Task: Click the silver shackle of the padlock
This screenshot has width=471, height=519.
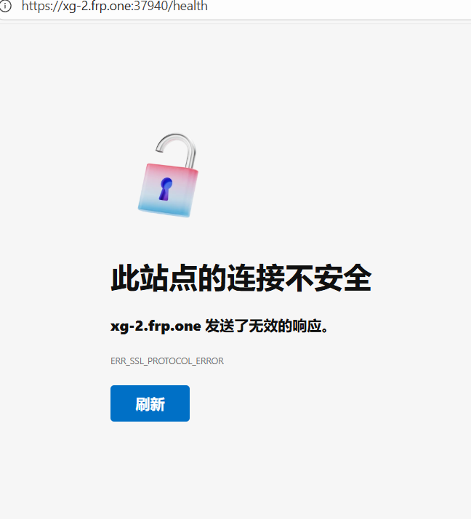Action: point(177,150)
